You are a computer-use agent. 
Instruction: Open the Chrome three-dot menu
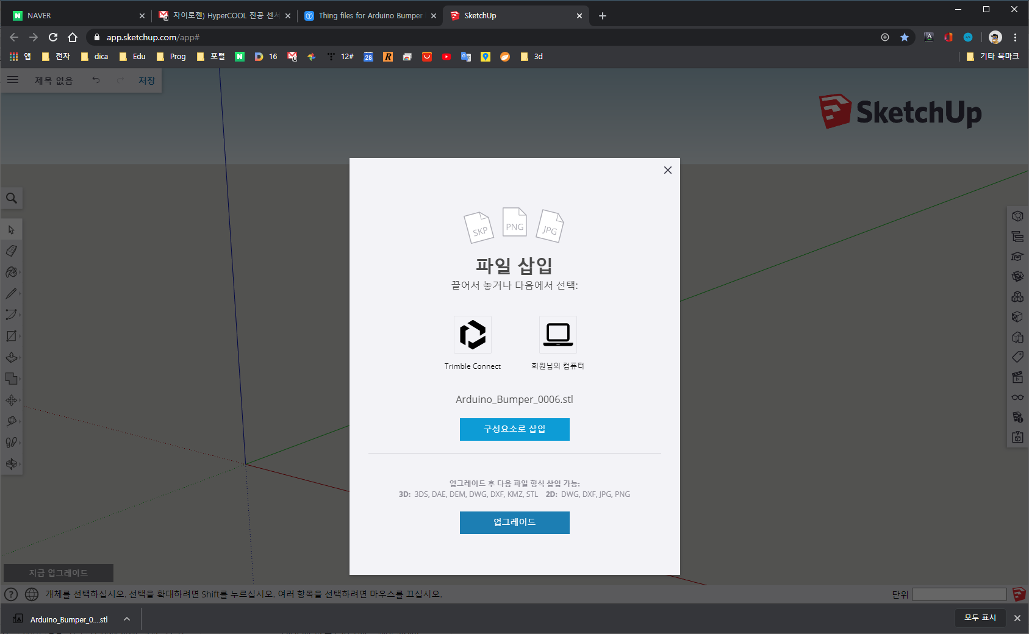(1015, 37)
